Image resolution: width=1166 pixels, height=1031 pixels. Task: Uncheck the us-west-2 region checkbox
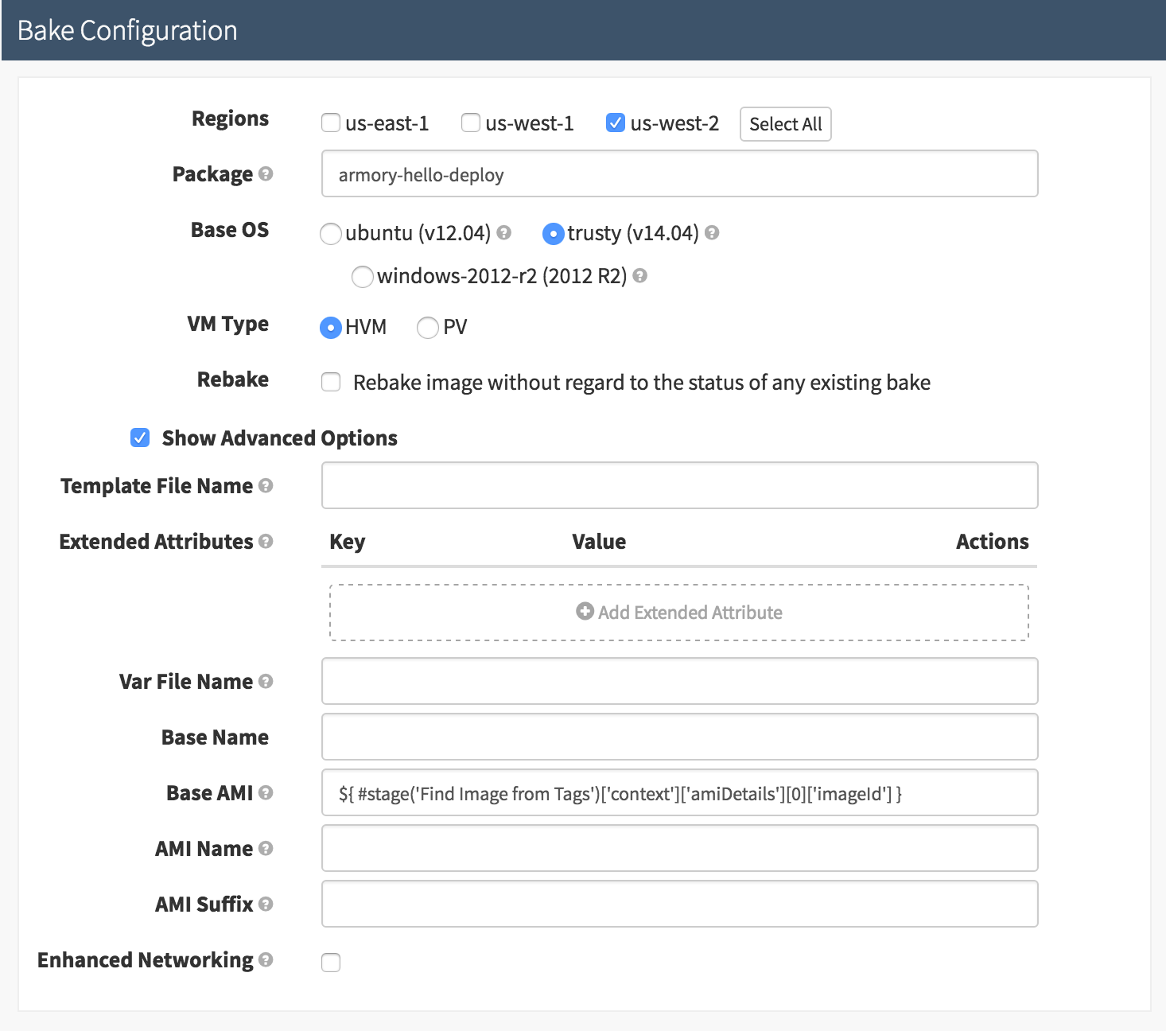coord(615,123)
